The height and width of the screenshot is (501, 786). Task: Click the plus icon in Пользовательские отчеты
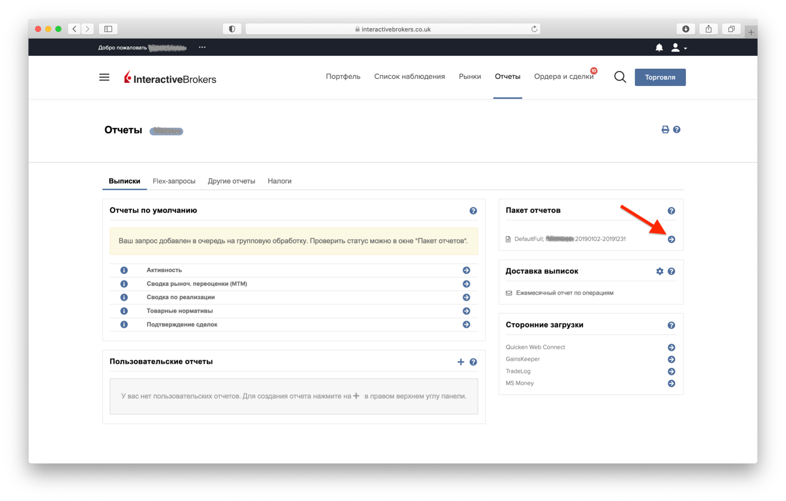(x=461, y=362)
